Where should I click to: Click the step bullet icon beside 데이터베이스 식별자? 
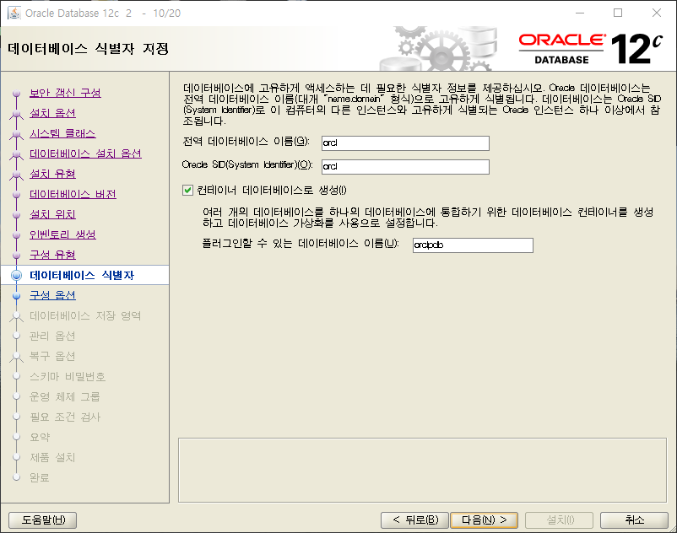click(x=16, y=275)
